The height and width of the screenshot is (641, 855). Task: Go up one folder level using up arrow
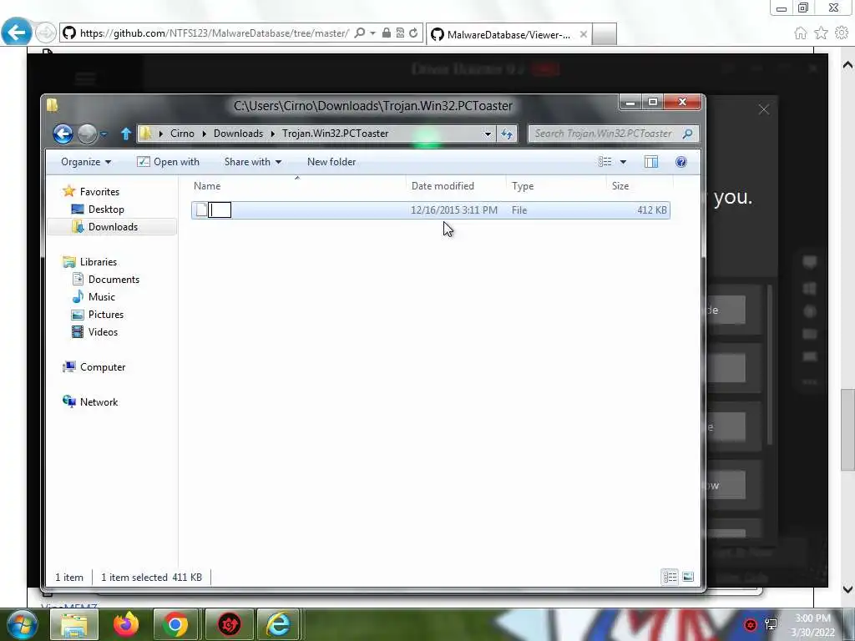click(x=126, y=134)
